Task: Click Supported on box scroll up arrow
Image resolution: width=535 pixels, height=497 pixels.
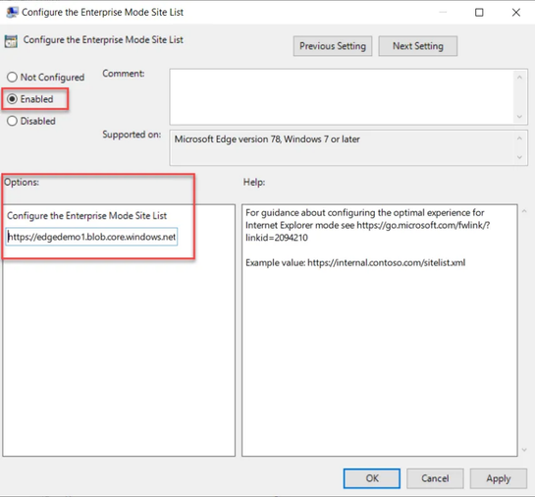Action: coord(519,138)
